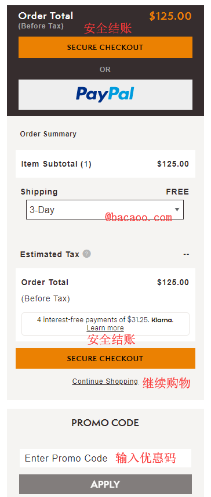Click the Klarna logo in payments box
This screenshot has height=497, width=211.
pyautogui.click(x=162, y=320)
